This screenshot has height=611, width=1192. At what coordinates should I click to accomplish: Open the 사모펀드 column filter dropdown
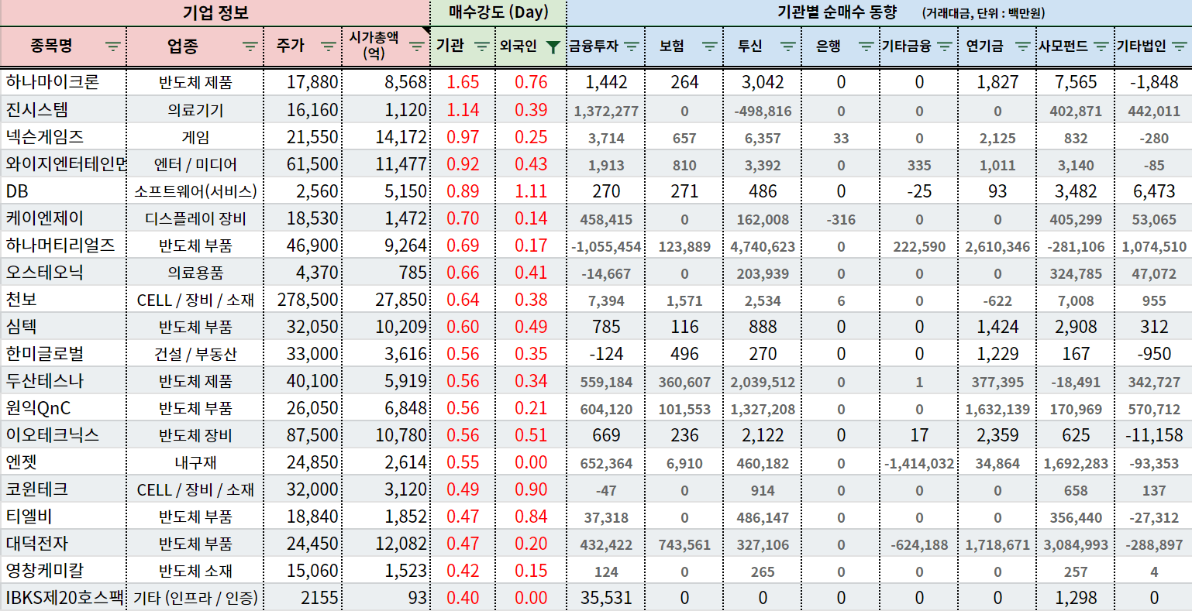[x=1101, y=46]
